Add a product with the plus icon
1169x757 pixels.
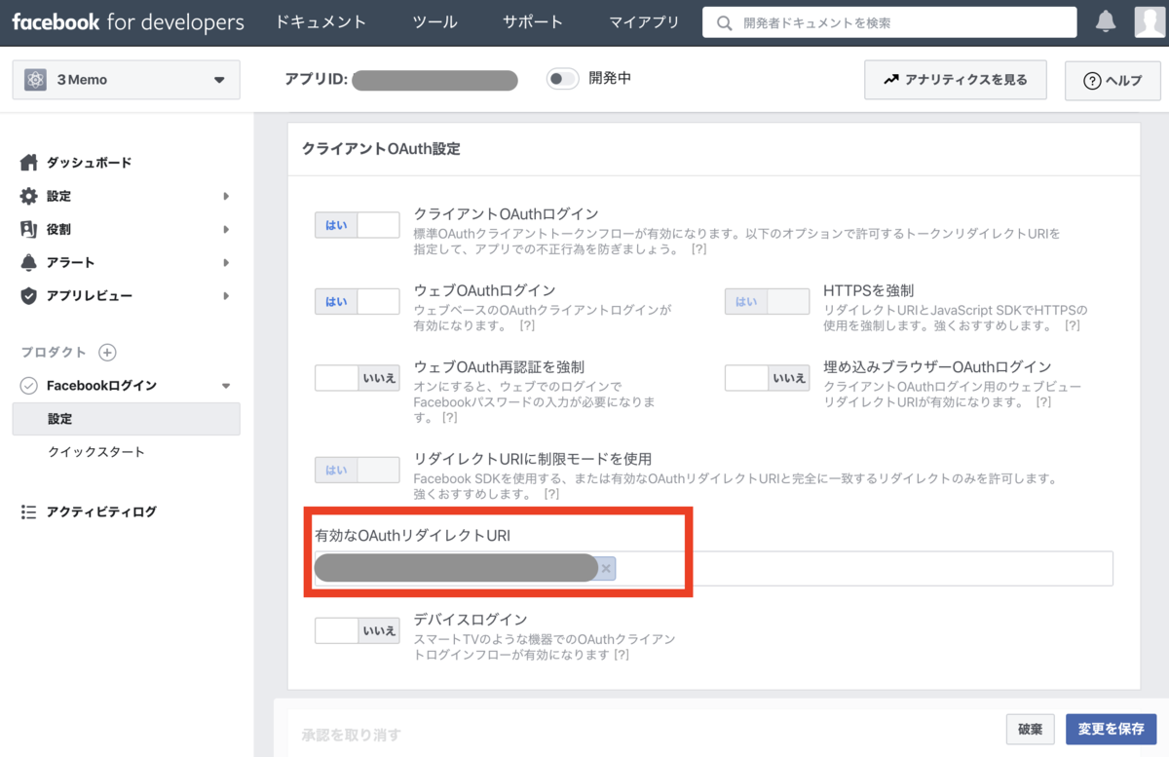[x=108, y=353]
